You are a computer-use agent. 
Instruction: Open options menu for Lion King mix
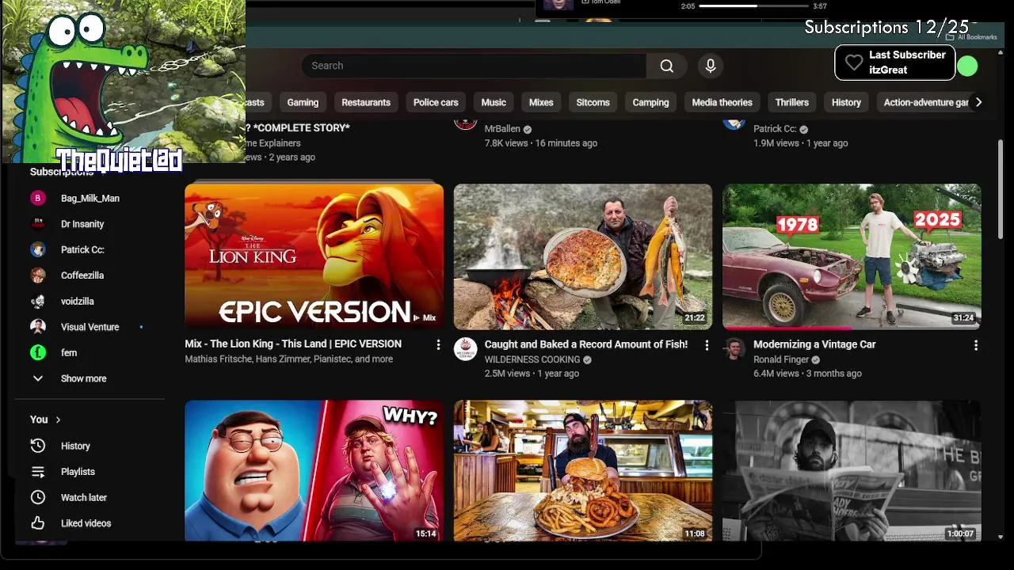(438, 344)
